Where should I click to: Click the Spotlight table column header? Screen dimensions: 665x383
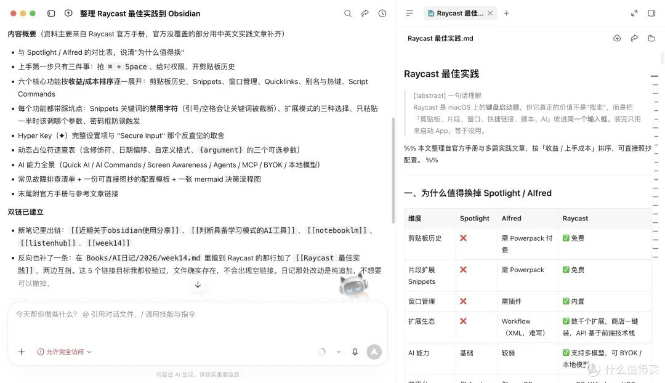click(475, 219)
